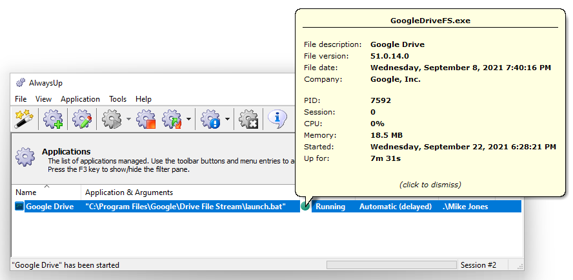573x280 pixels.
Task: Click the "Up for" value 7m 31s
Action: click(385, 158)
